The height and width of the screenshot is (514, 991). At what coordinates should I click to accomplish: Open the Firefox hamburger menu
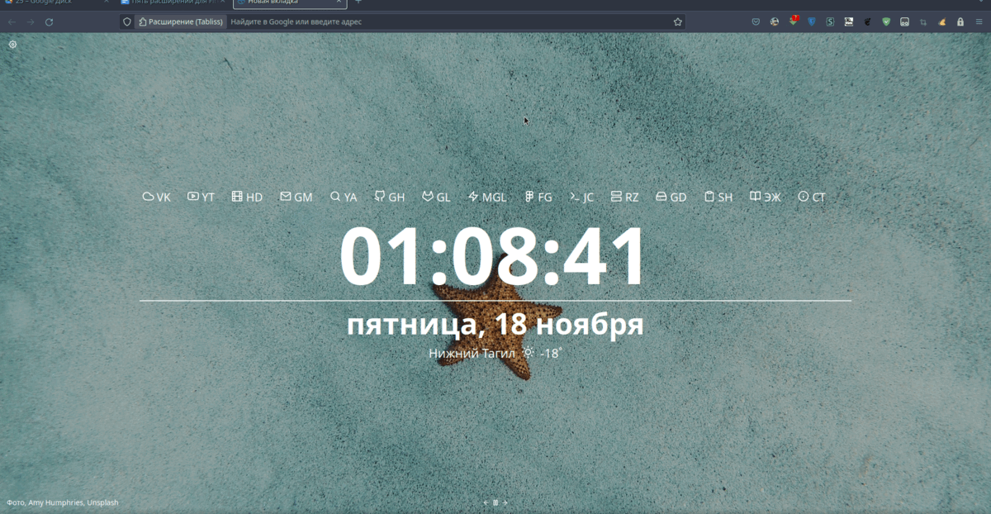(979, 21)
